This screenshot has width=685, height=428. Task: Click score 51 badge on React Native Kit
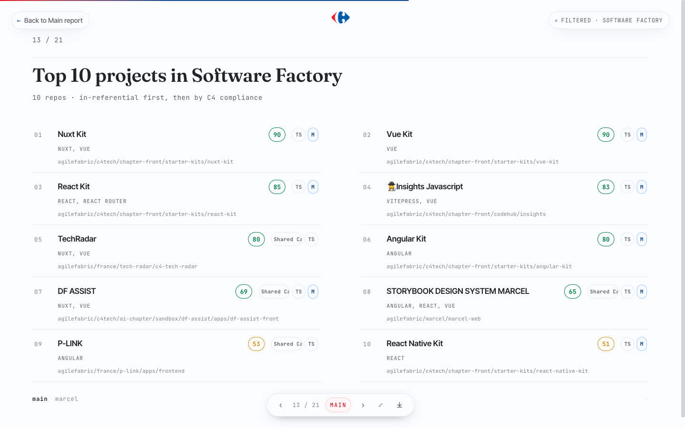pos(606,344)
